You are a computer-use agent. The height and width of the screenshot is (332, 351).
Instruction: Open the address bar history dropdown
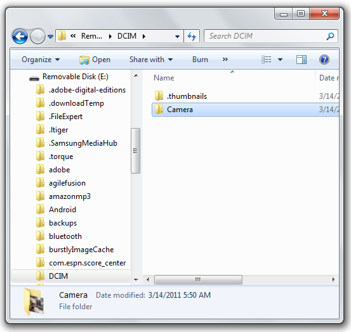177,36
